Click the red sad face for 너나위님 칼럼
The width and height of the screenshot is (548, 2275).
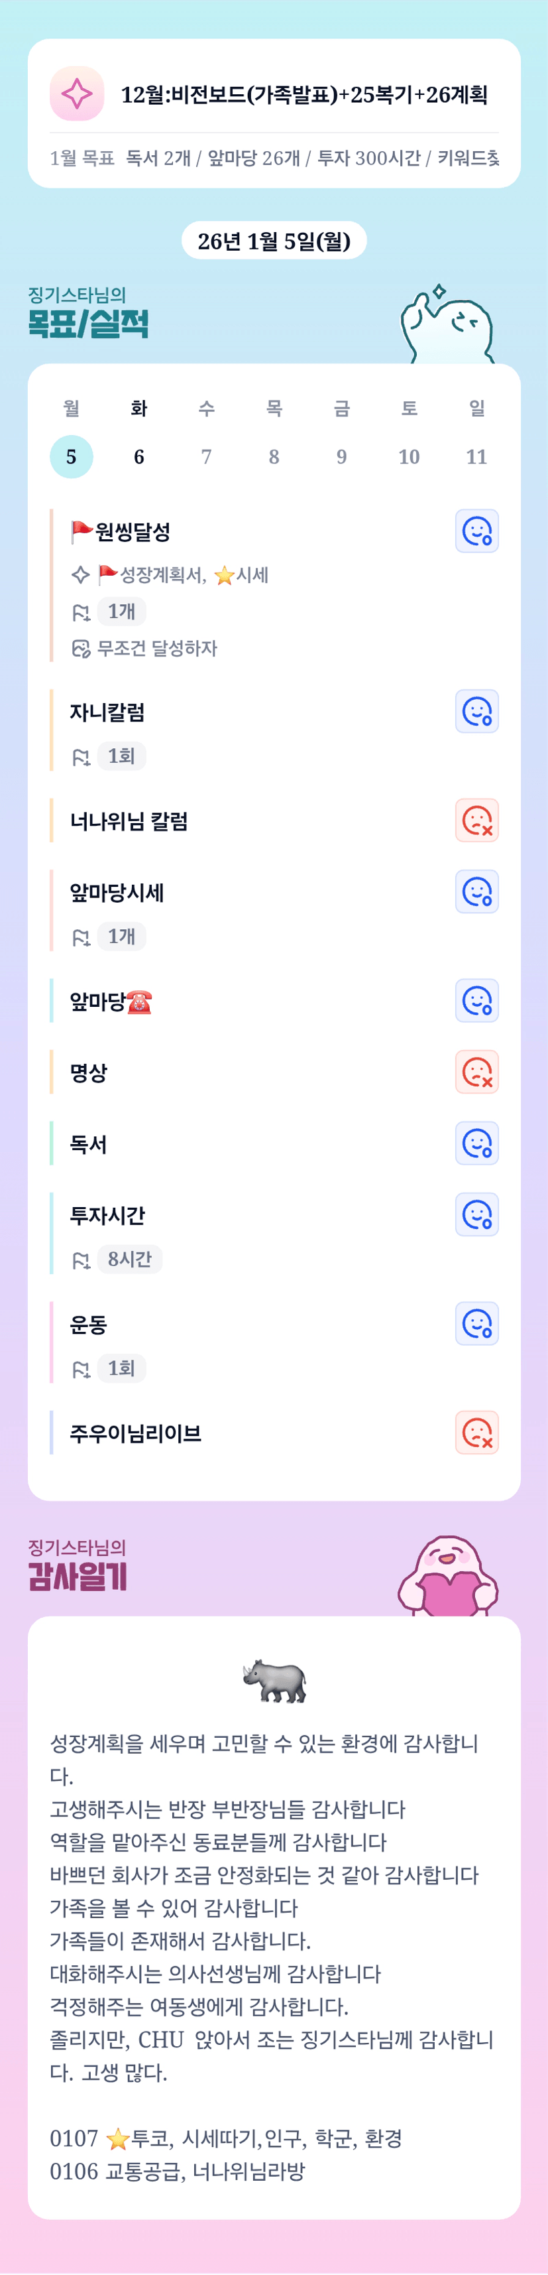[x=476, y=820]
